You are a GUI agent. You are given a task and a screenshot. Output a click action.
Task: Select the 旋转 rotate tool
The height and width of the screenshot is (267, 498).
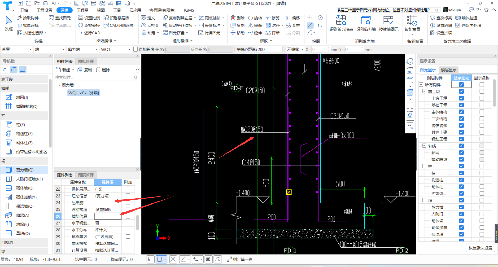tap(255, 18)
